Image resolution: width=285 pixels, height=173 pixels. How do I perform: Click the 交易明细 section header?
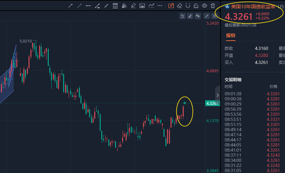coord(233,80)
